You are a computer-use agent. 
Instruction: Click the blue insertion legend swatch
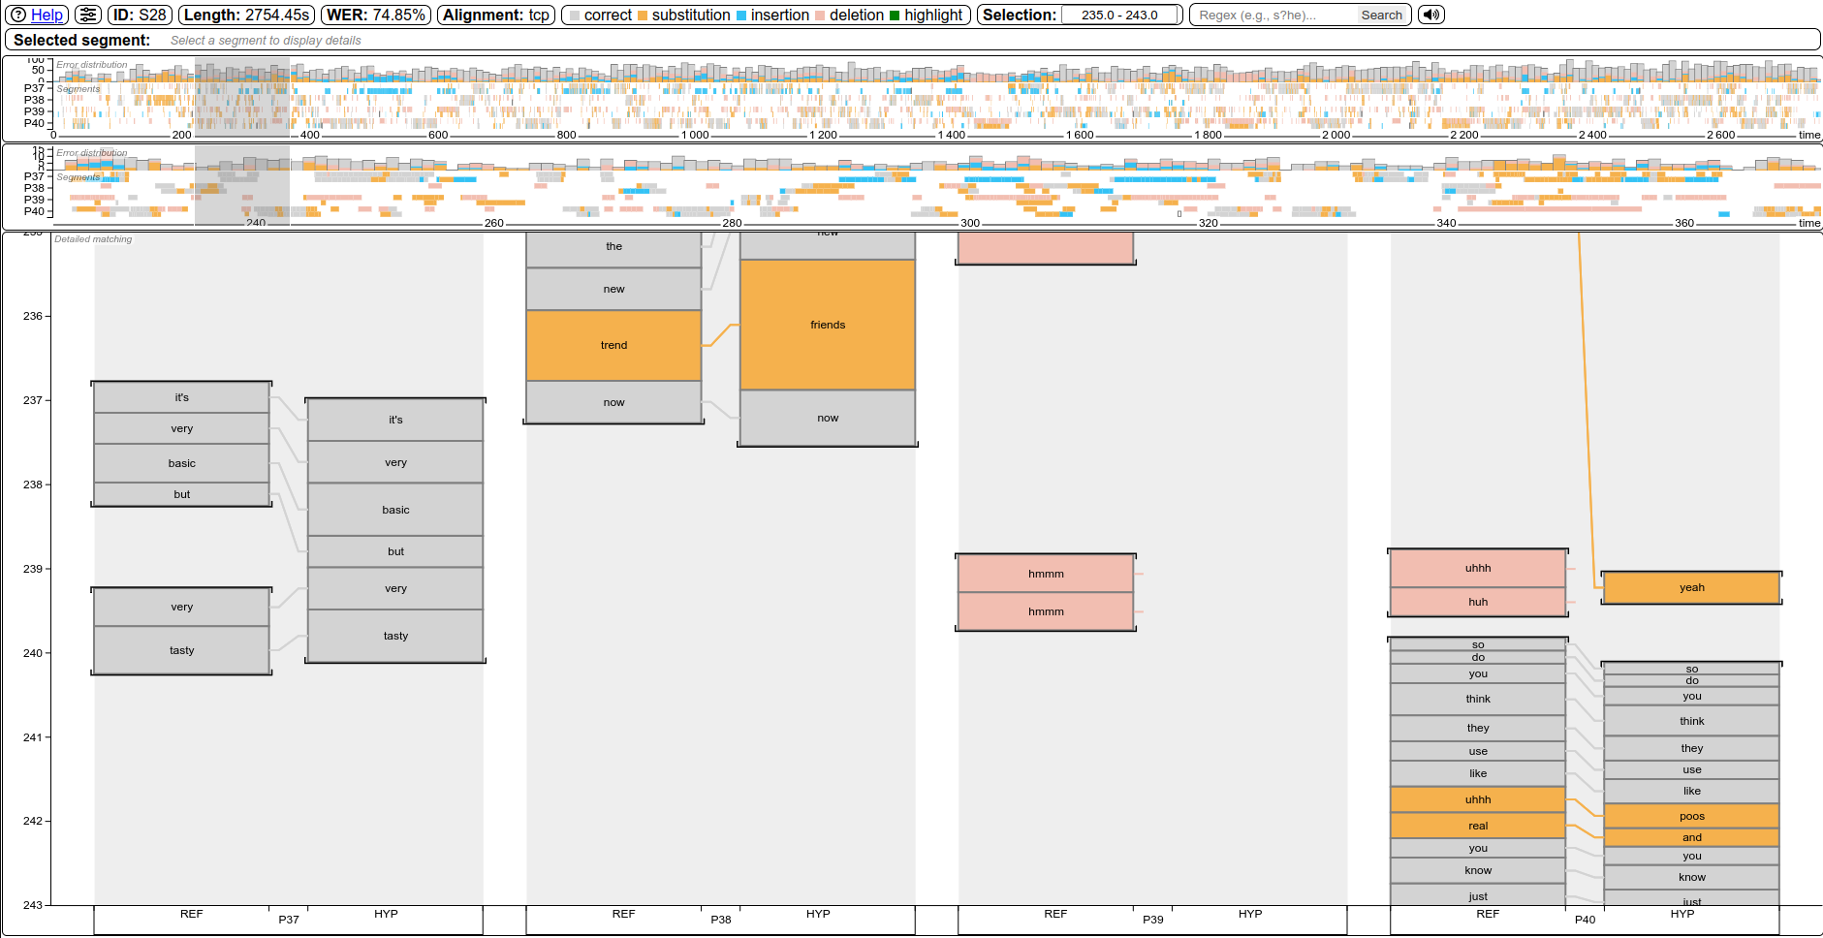741,16
